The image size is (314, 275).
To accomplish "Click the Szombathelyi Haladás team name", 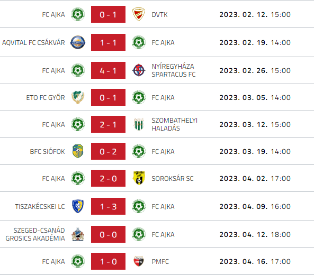I will click(174, 124).
